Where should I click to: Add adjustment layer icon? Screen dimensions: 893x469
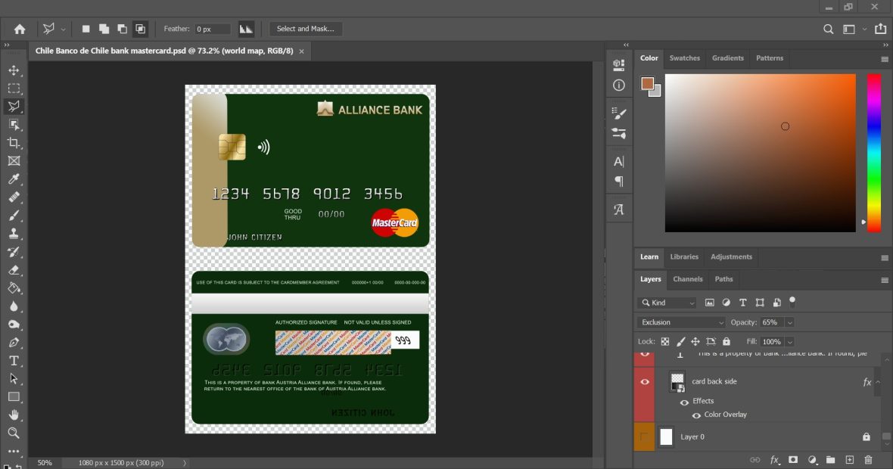(x=812, y=460)
